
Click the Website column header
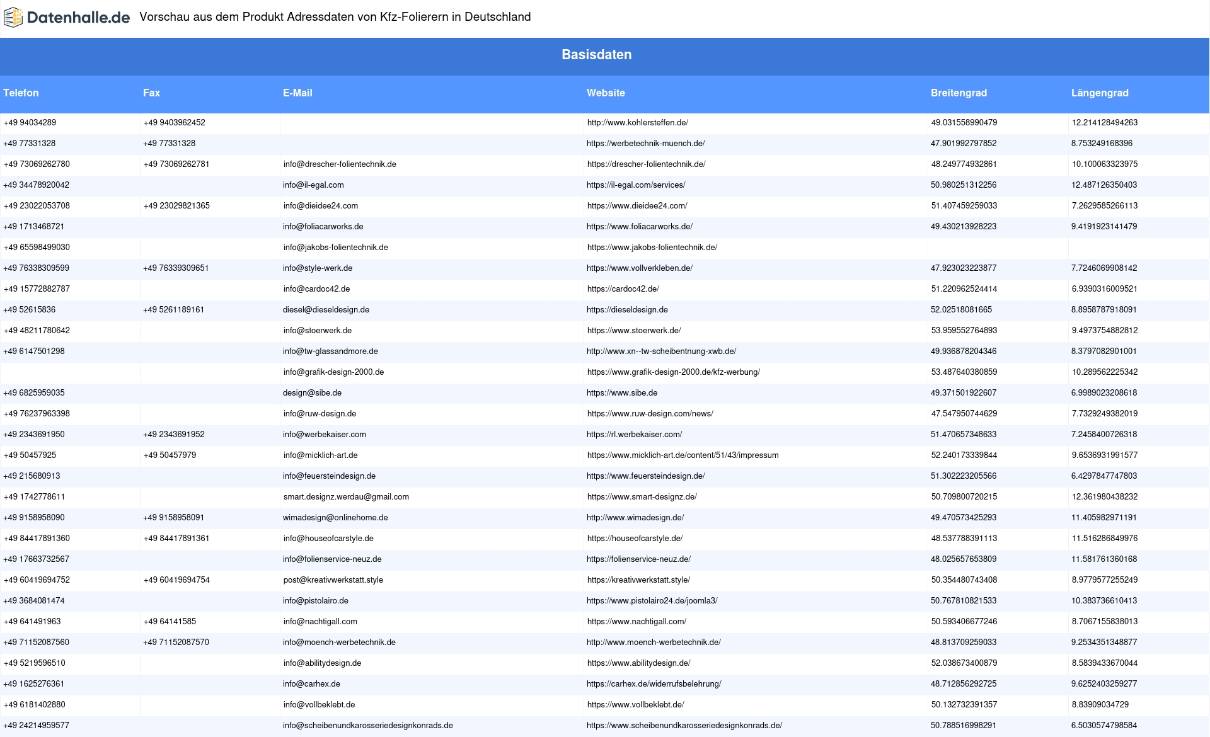(606, 93)
